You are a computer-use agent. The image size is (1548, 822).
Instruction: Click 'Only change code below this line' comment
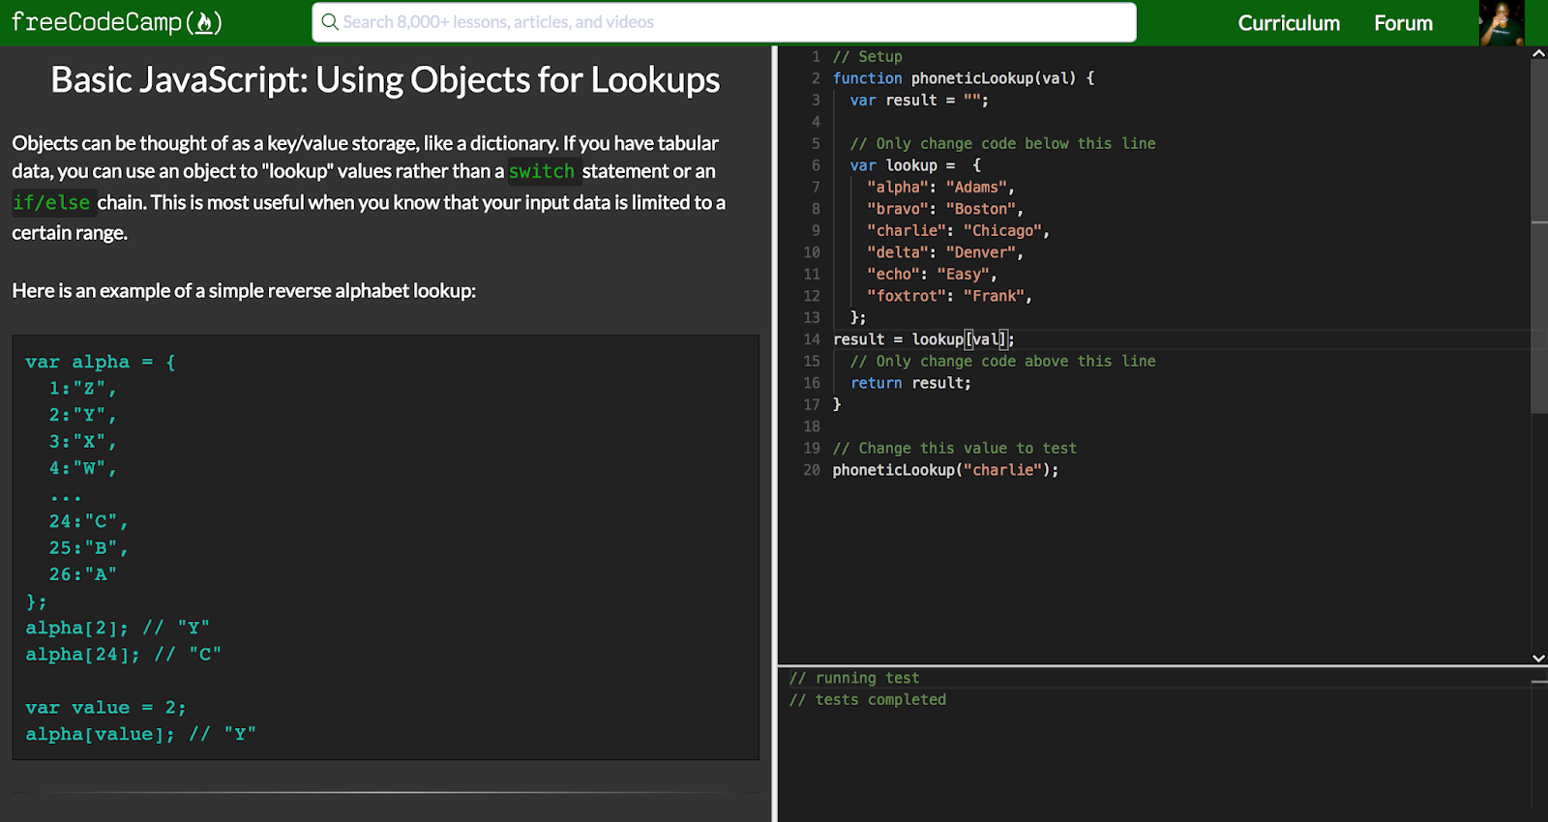pos(1002,143)
